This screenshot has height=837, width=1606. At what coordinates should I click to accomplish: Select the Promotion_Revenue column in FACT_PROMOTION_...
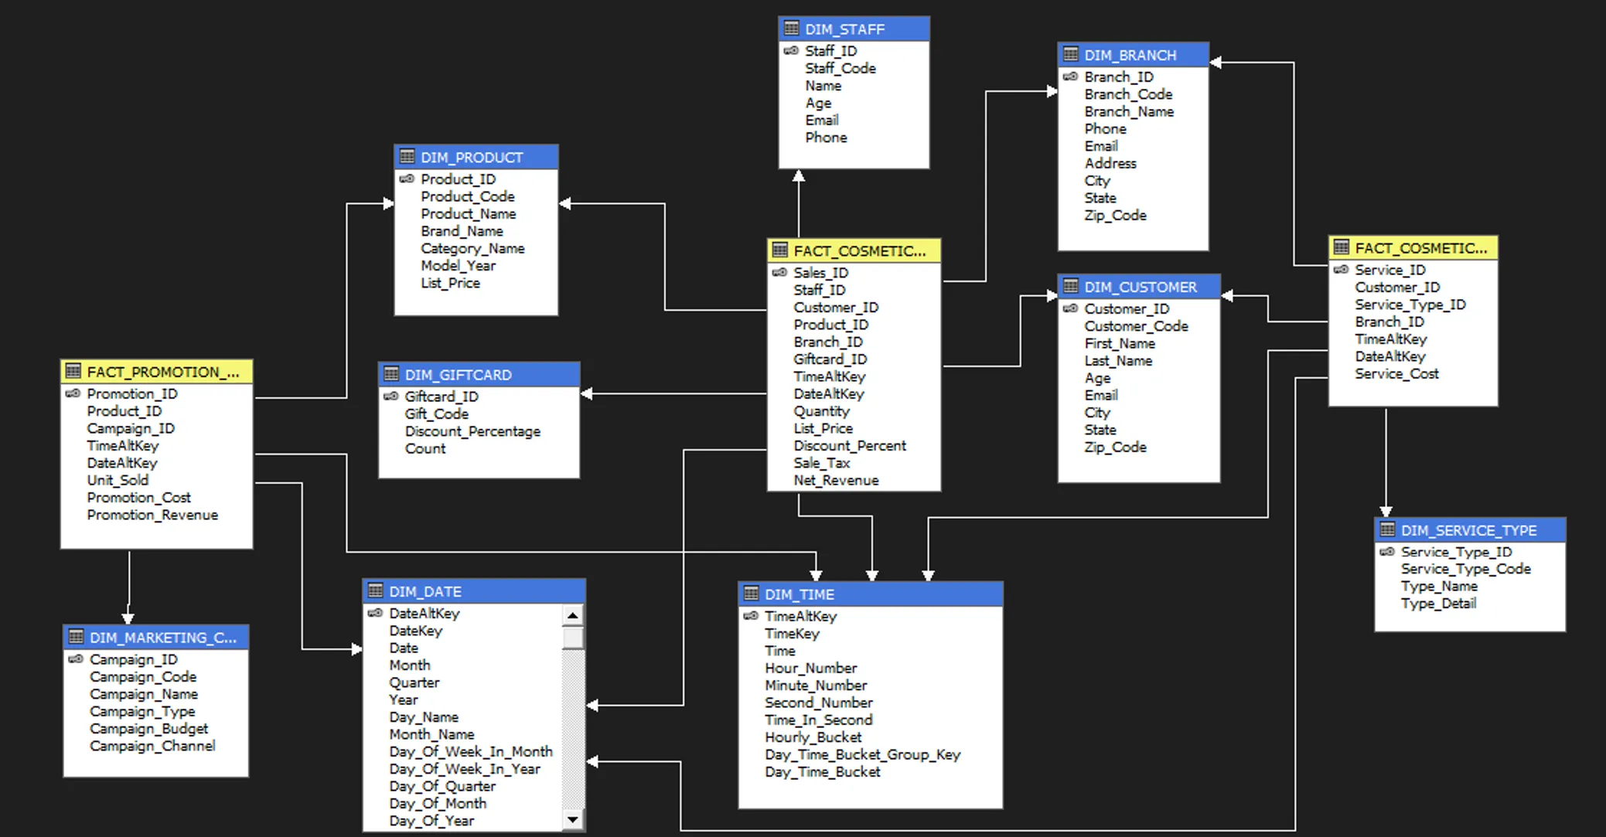click(x=152, y=515)
